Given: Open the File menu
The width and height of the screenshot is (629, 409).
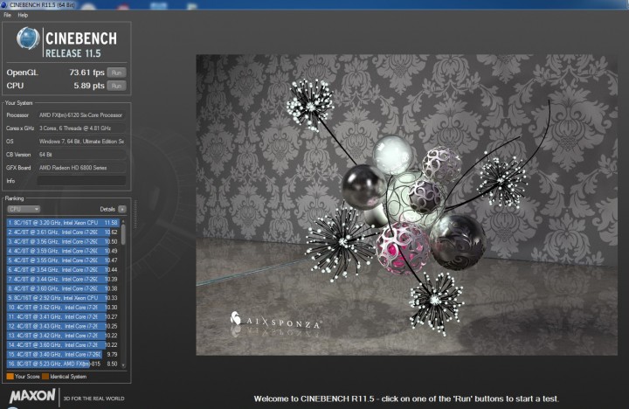Looking at the screenshot, I should [7, 16].
